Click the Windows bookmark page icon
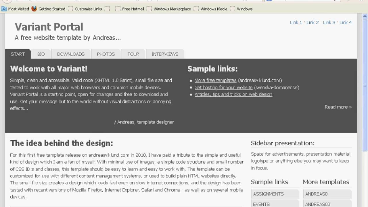Image resolution: width=368 pixels, height=207 pixels. point(232,9)
